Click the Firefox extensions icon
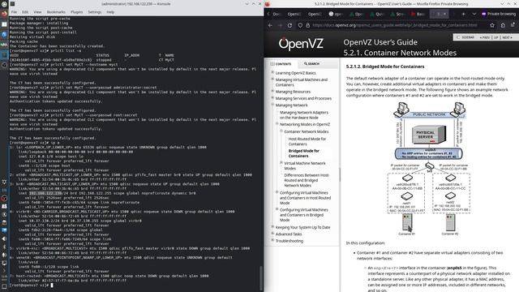The image size is (519, 292). click(x=503, y=25)
